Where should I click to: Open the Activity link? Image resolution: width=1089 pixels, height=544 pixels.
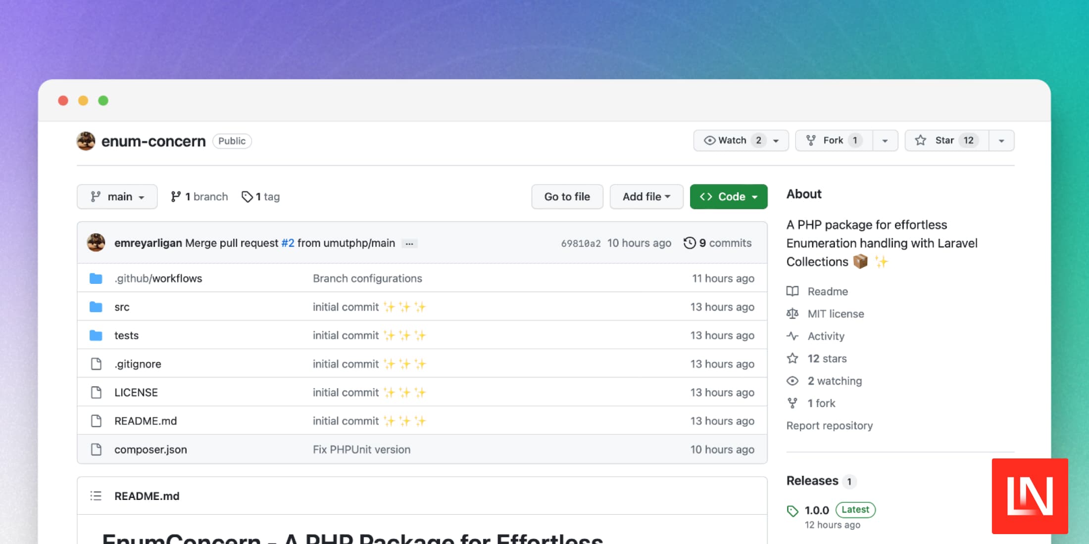(826, 336)
